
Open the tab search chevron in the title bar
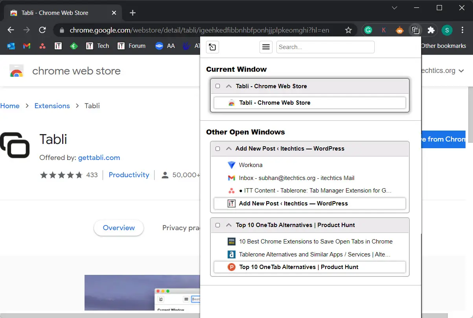(395, 8)
